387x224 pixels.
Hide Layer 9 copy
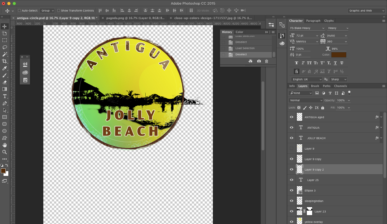(x=291, y=159)
